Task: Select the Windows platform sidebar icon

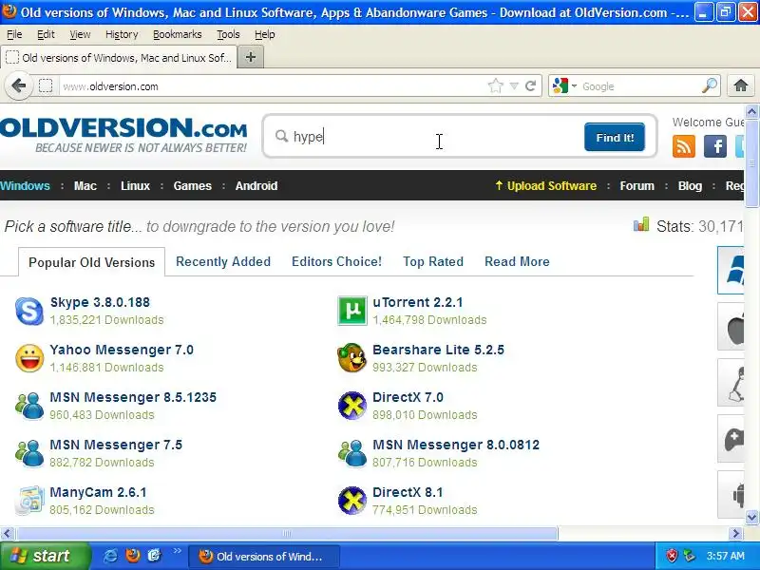Action: coord(731,270)
